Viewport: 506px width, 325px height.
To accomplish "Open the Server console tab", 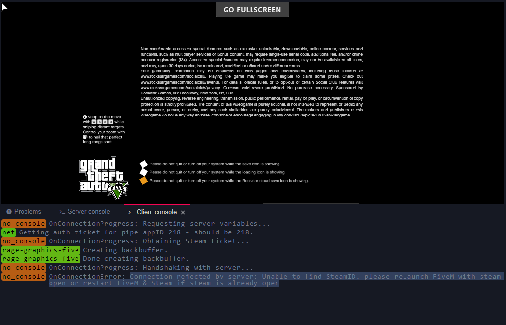I will click(84, 211).
